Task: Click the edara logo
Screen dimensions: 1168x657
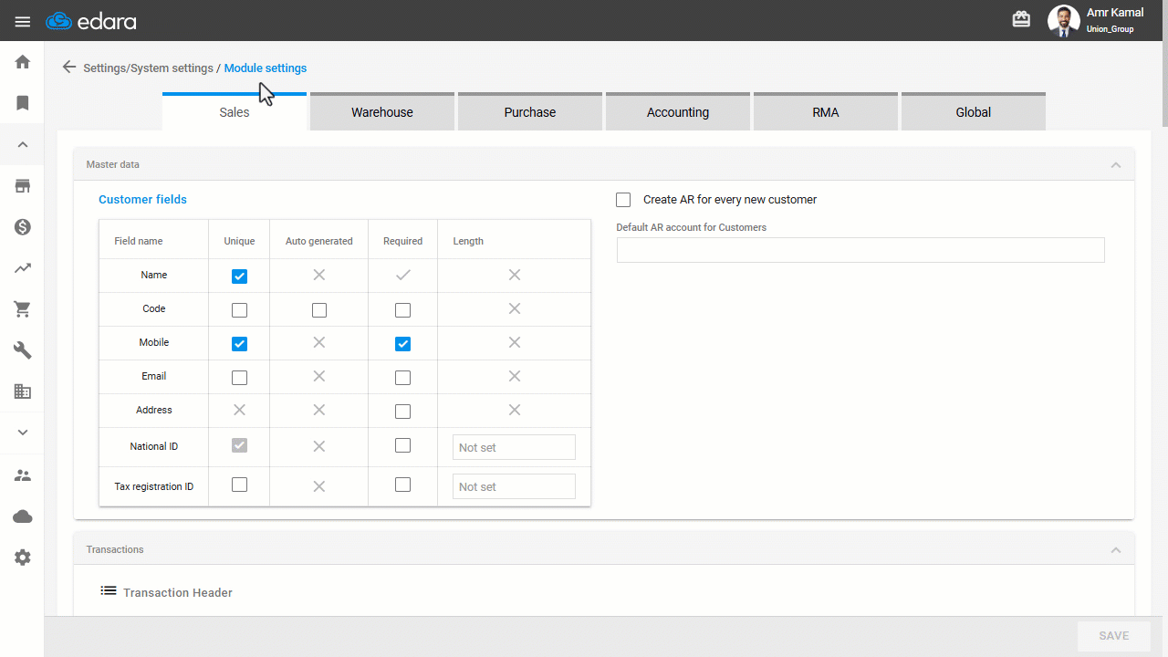Action: 91,21
